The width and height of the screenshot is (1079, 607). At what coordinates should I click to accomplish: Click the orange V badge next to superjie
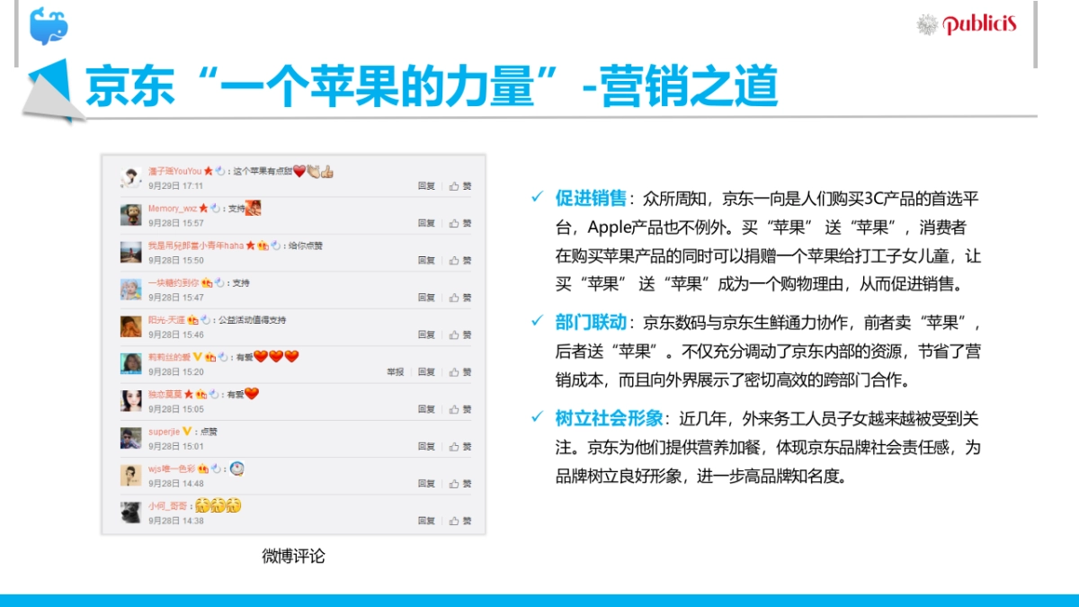185,432
